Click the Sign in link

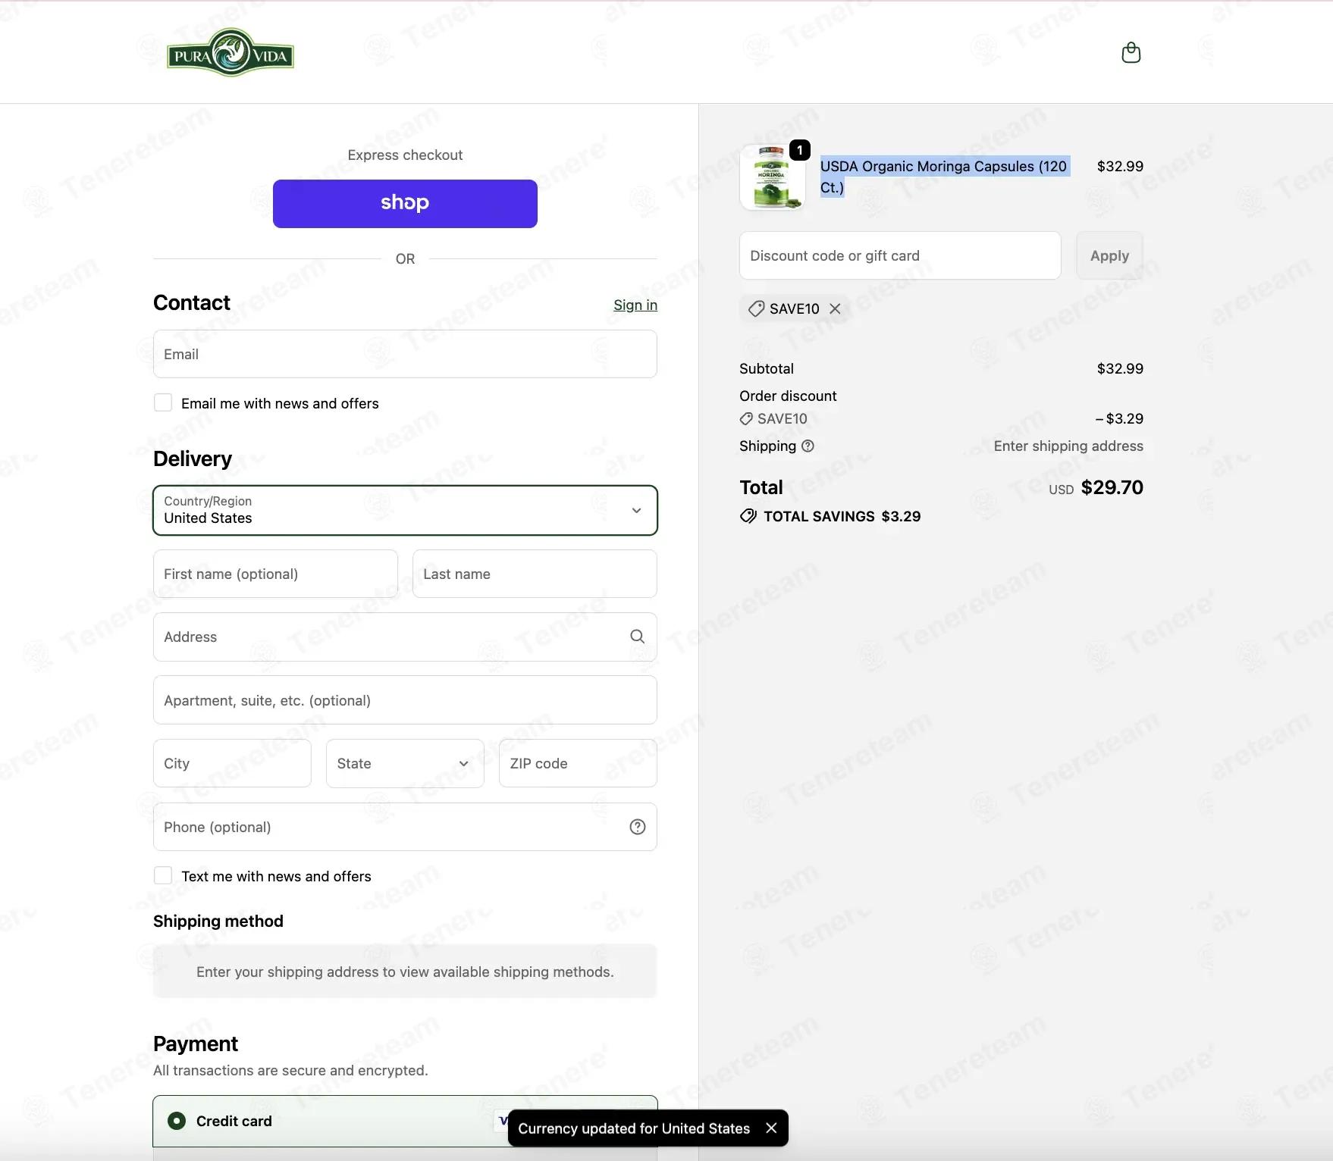(x=635, y=305)
